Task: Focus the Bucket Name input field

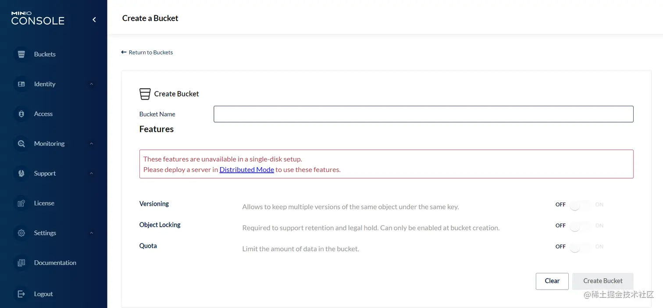Action: coord(423,114)
